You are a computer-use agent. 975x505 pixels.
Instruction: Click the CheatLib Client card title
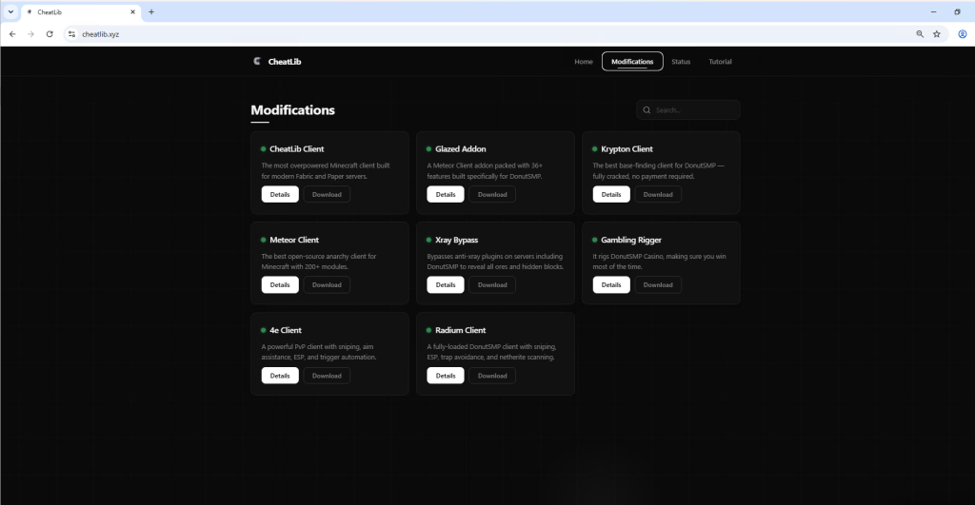click(297, 149)
